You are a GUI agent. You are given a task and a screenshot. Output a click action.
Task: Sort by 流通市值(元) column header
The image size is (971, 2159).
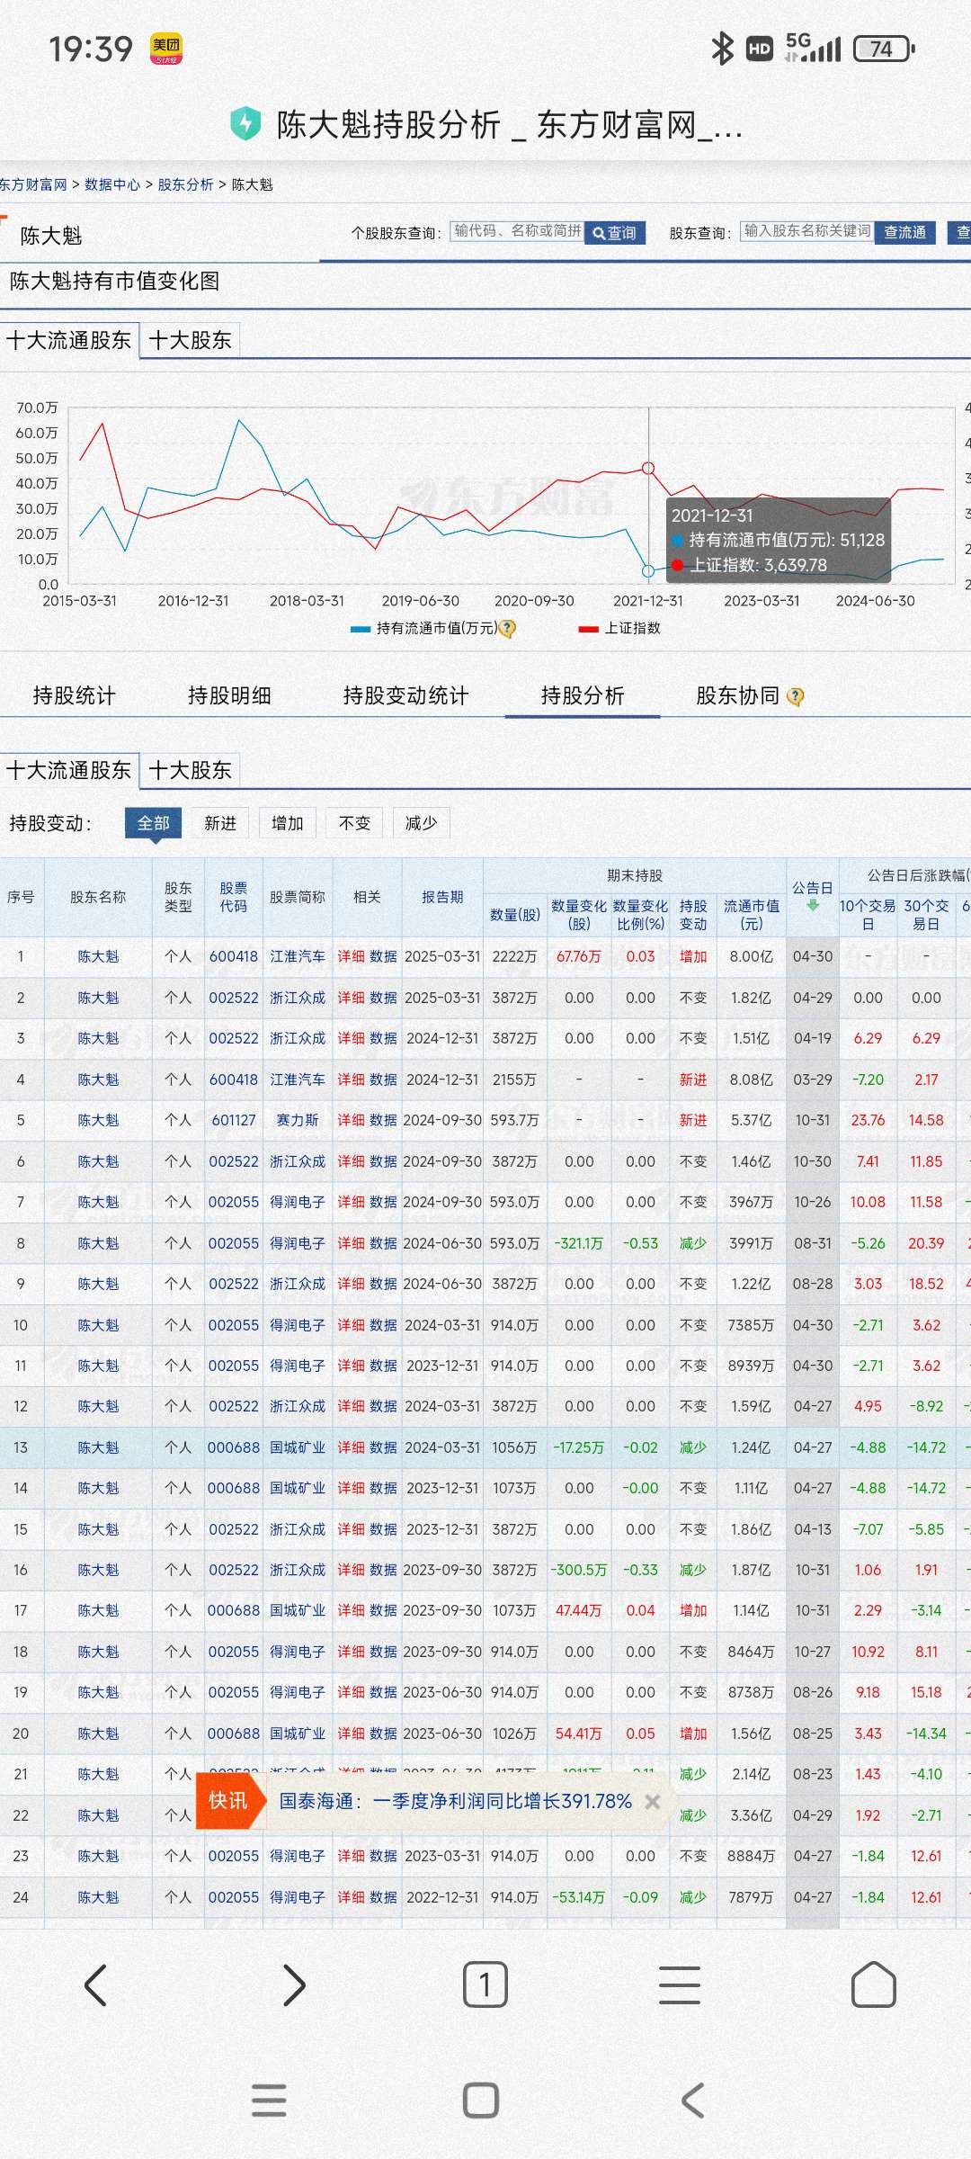[x=752, y=915]
